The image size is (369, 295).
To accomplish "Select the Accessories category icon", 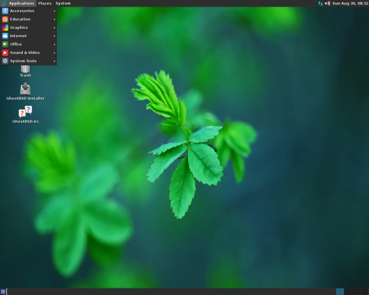I will [x=5, y=11].
